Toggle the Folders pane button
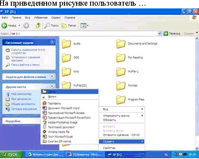The width and height of the screenshot is (199, 159). [x=69, y=26]
